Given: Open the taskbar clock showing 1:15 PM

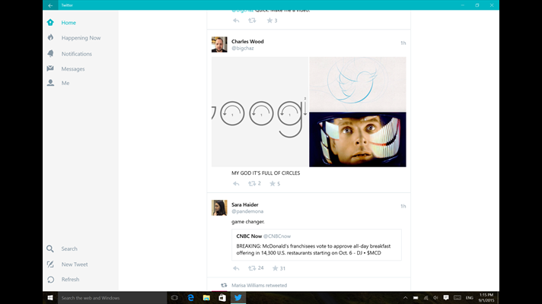Looking at the screenshot, I should pyautogui.click(x=486, y=298).
